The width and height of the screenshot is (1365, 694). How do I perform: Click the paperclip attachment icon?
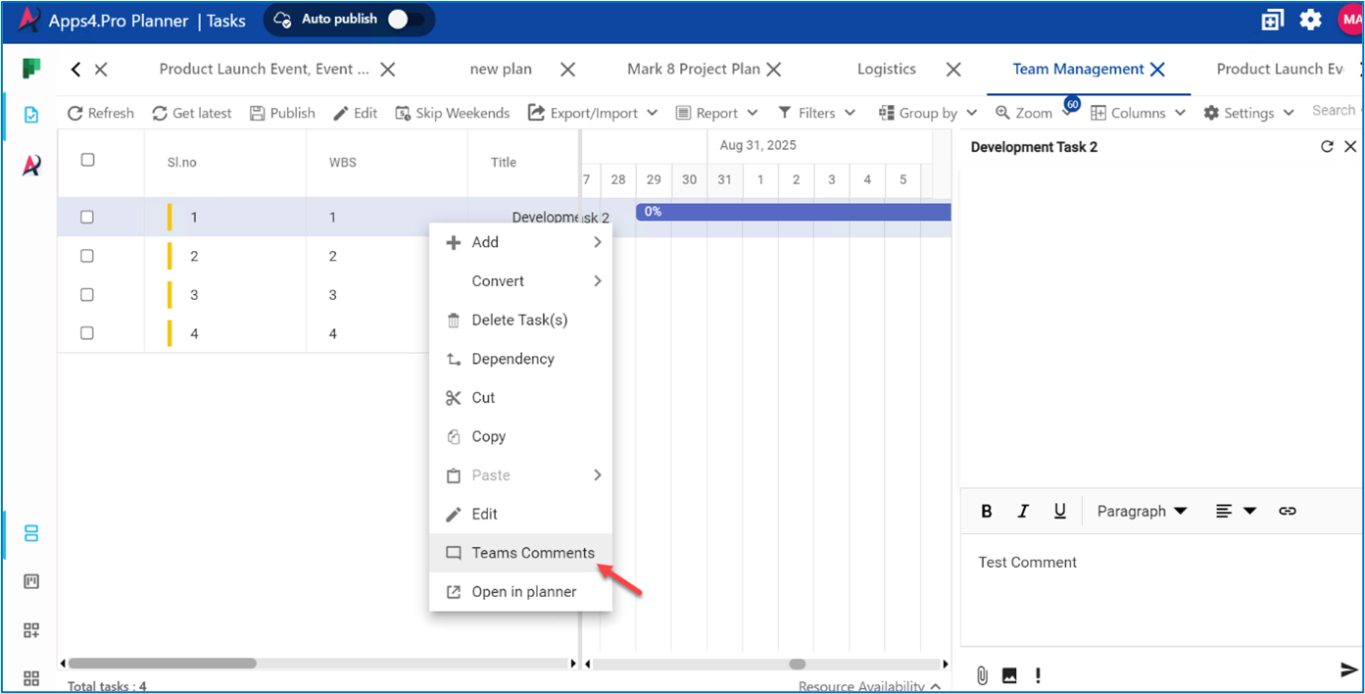click(x=982, y=675)
